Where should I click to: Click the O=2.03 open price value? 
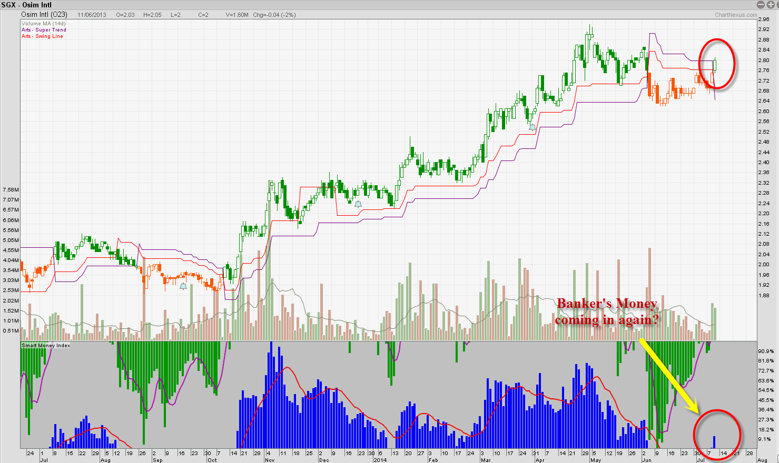point(125,15)
